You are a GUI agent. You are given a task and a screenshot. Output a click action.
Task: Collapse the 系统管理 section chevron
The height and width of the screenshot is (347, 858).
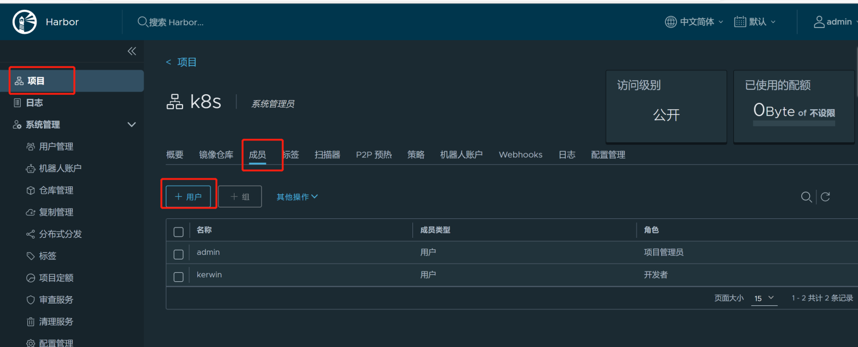coord(132,125)
